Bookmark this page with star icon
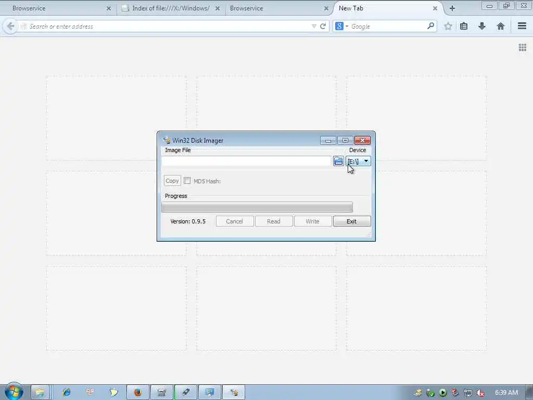Viewport: 533px width, 400px height. [448, 26]
